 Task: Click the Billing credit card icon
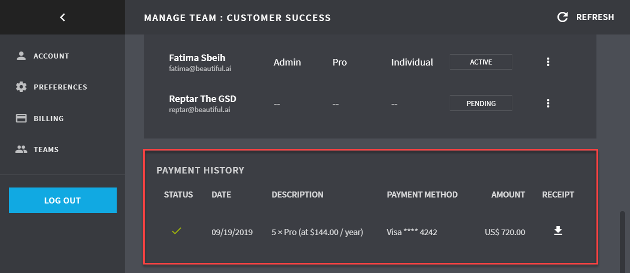[x=21, y=118]
